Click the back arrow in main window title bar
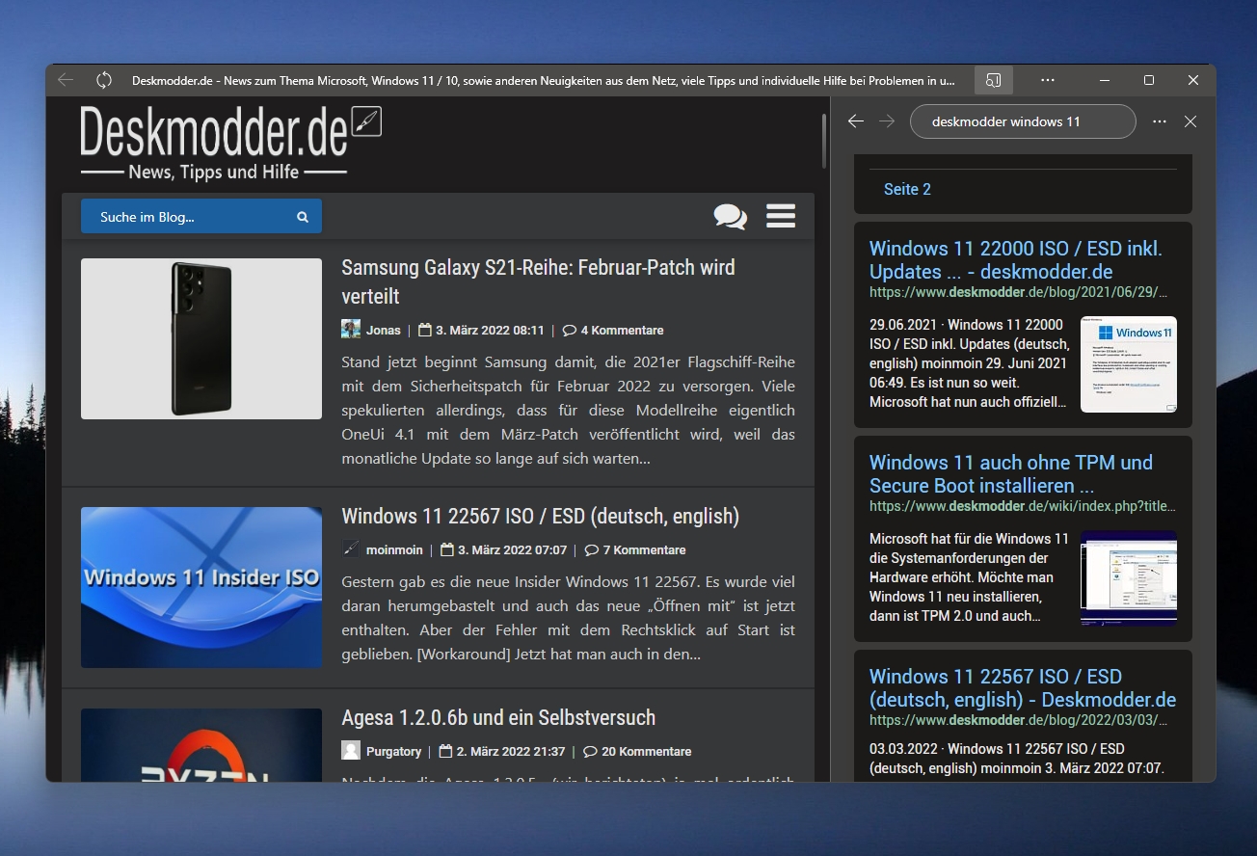The image size is (1257, 856). [x=65, y=80]
